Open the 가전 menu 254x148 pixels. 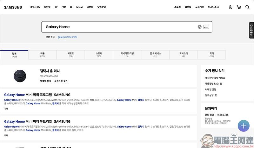64,7
